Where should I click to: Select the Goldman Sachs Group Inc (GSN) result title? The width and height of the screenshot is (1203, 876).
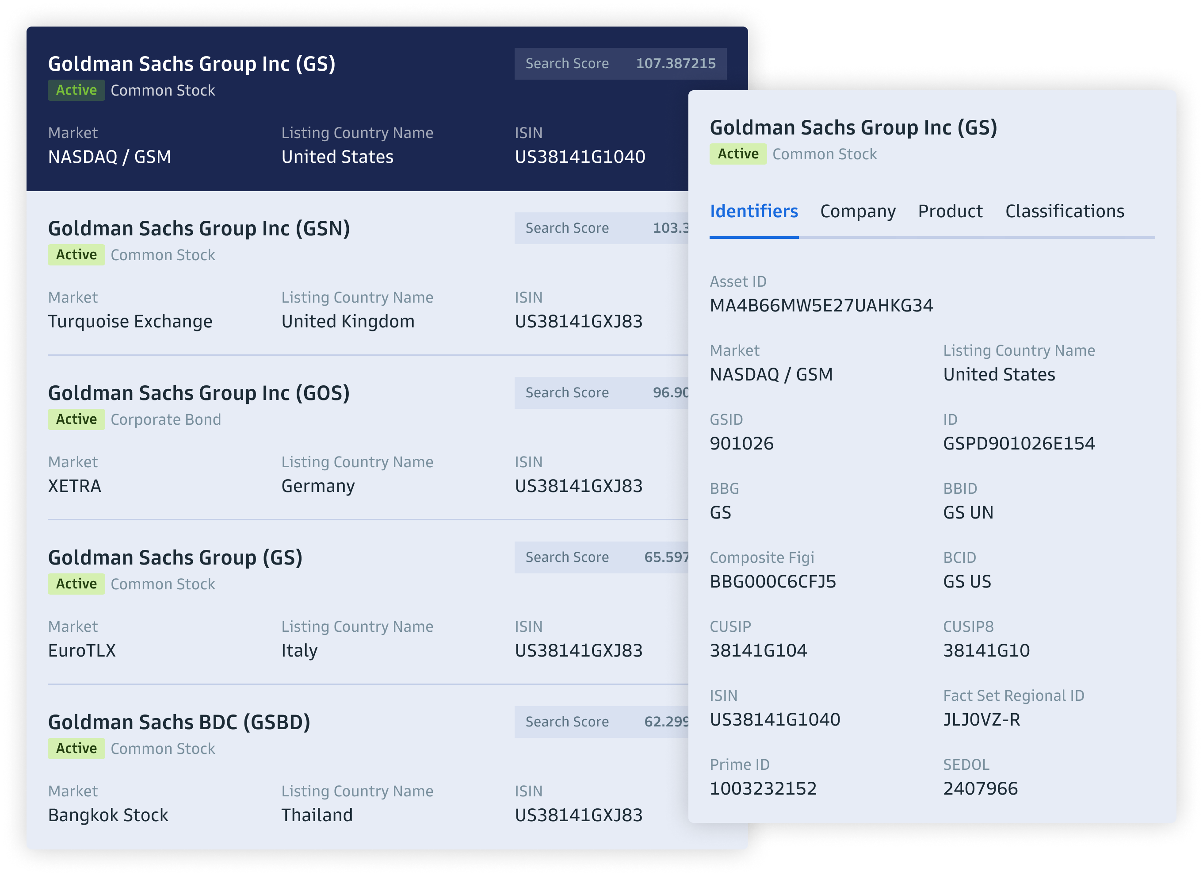[x=199, y=228]
